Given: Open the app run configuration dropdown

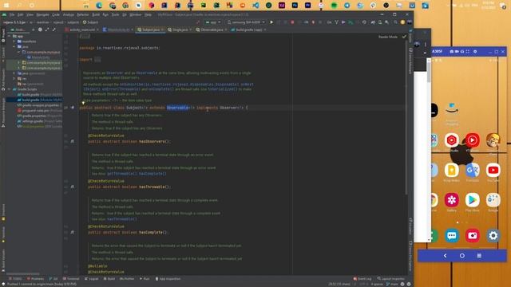Looking at the screenshot, I should tap(213, 22).
